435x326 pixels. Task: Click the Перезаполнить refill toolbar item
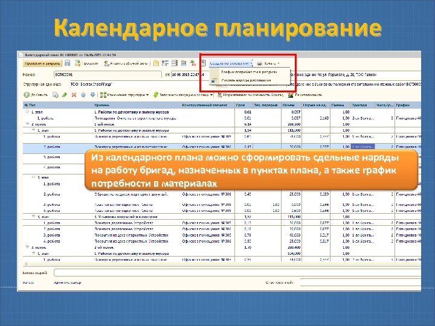(305, 95)
